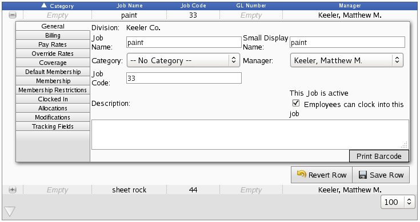Open the rows-per-page 100 dropdown
The image size is (420, 222).
398,202
